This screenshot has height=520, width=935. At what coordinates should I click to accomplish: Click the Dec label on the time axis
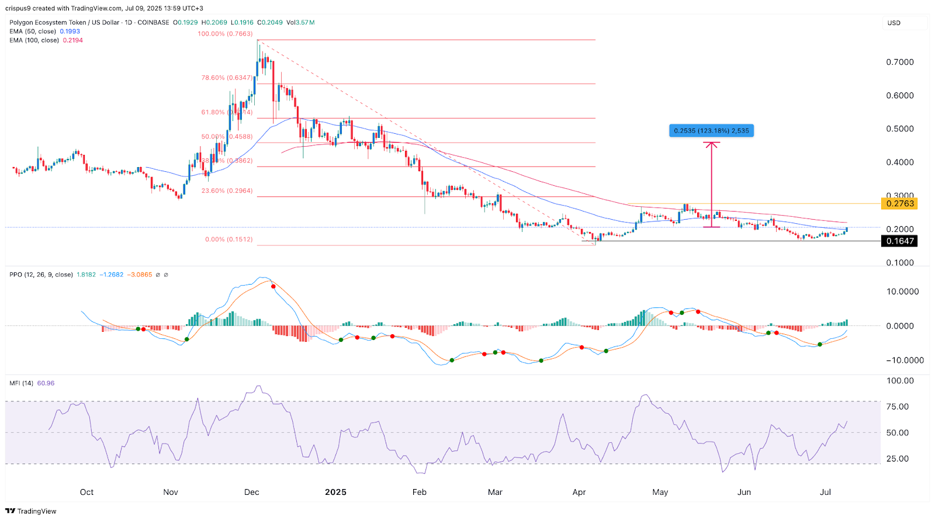[252, 492]
